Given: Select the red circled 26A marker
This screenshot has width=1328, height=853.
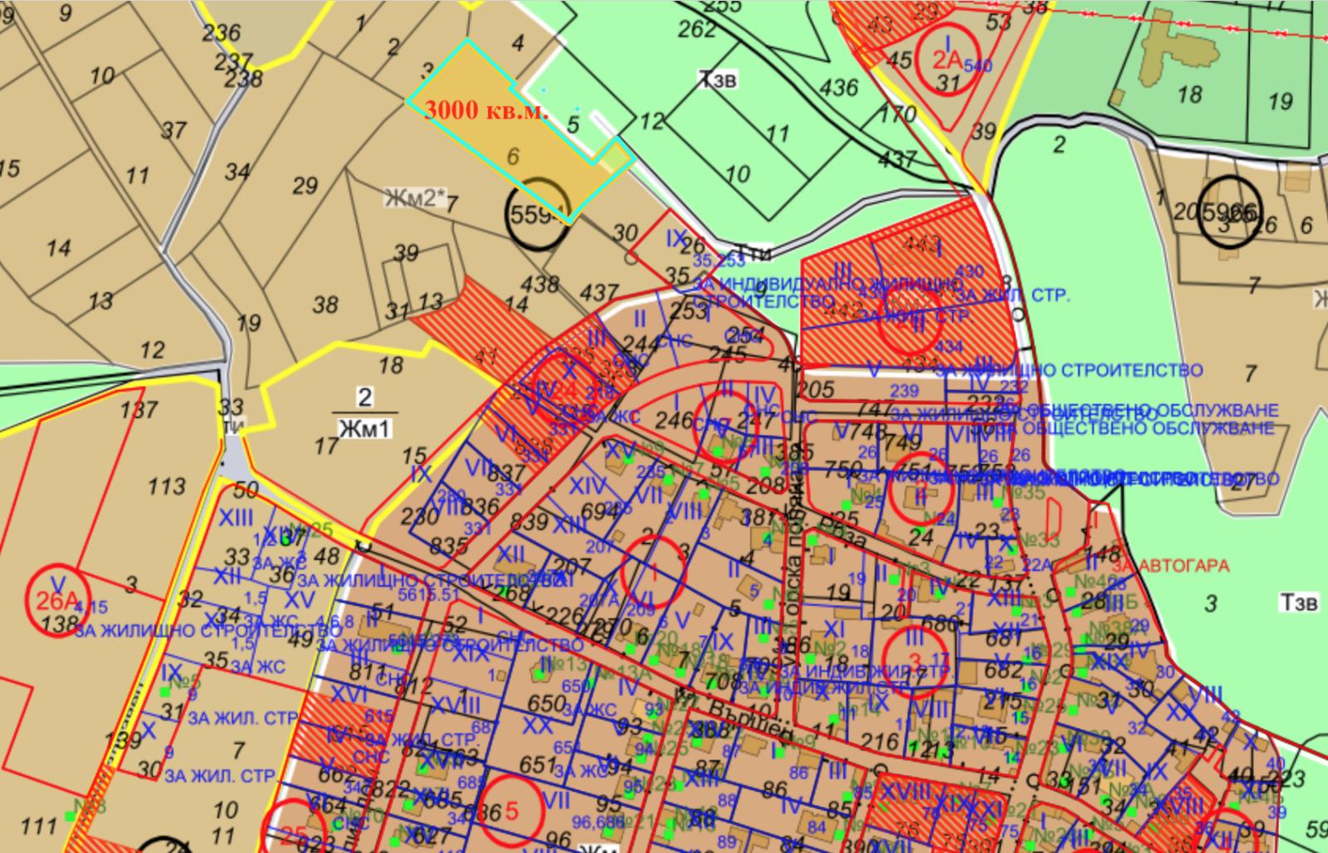Looking at the screenshot, I should (x=58, y=600).
